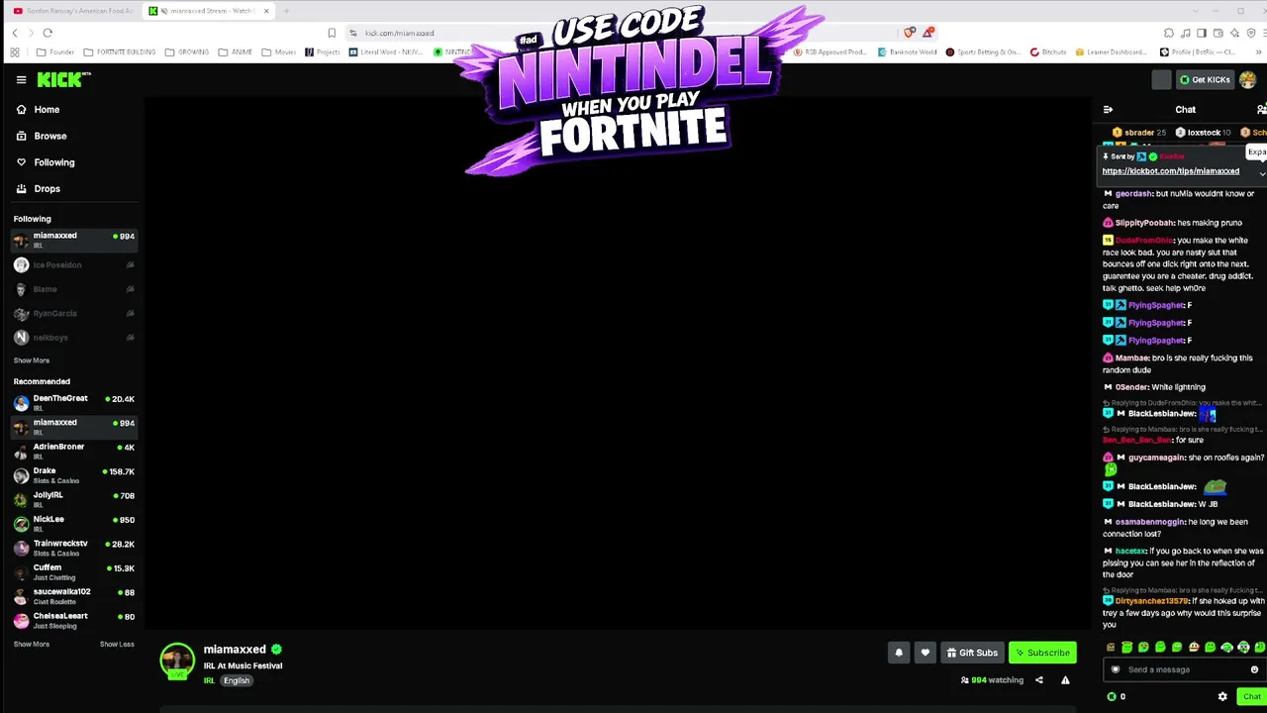Open a new browser tab
Viewport: 1267px width, 713px height.
[x=286, y=11]
